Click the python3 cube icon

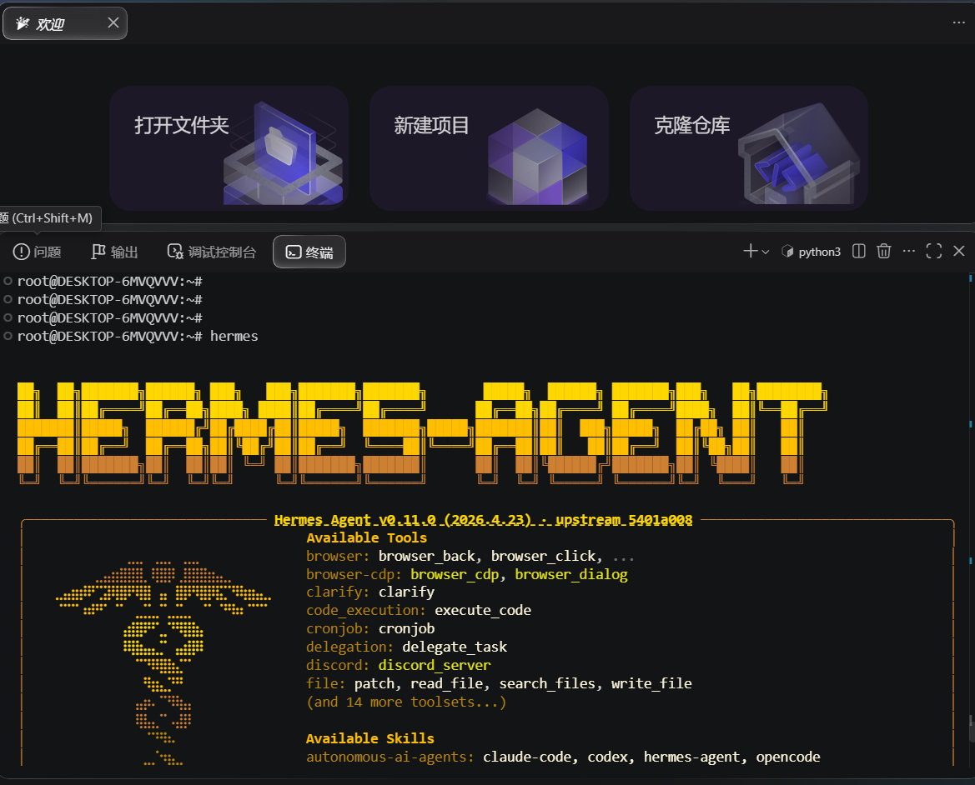pyautogui.click(x=787, y=252)
